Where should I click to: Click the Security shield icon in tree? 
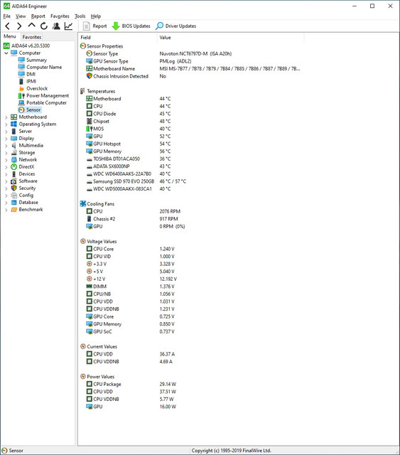click(x=13, y=188)
